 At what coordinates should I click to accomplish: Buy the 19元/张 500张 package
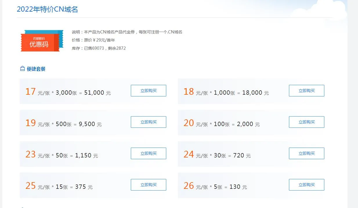(x=149, y=122)
